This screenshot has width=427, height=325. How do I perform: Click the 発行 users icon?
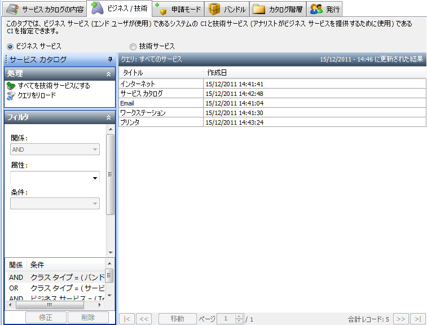(x=316, y=10)
